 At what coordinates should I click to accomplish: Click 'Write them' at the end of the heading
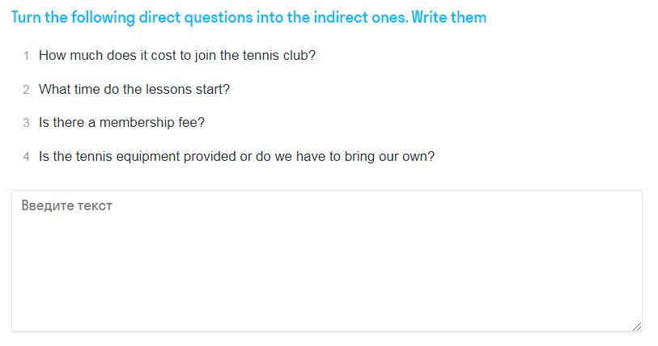point(449,18)
